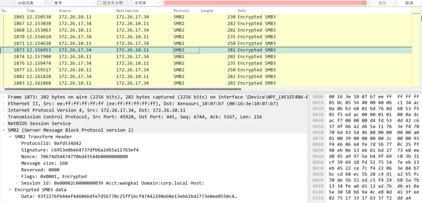Open the 宽窄 character width dropdown
This screenshot has width=422, height=203.
(x=73, y=3)
